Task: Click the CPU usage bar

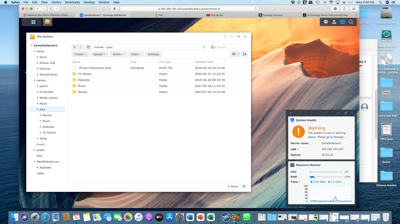Action: coord(326,172)
